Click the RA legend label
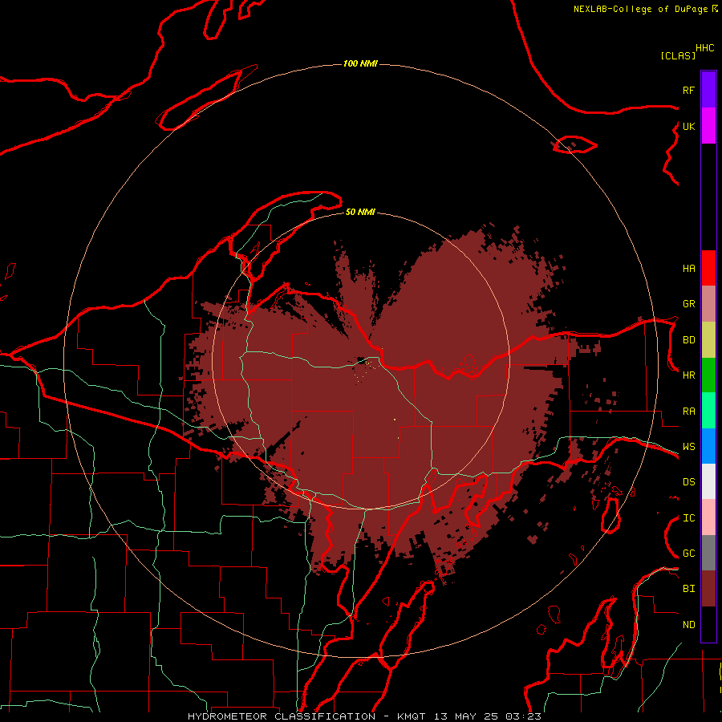Image resolution: width=722 pixels, height=722 pixels. pyautogui.click(x=688, y=412)
